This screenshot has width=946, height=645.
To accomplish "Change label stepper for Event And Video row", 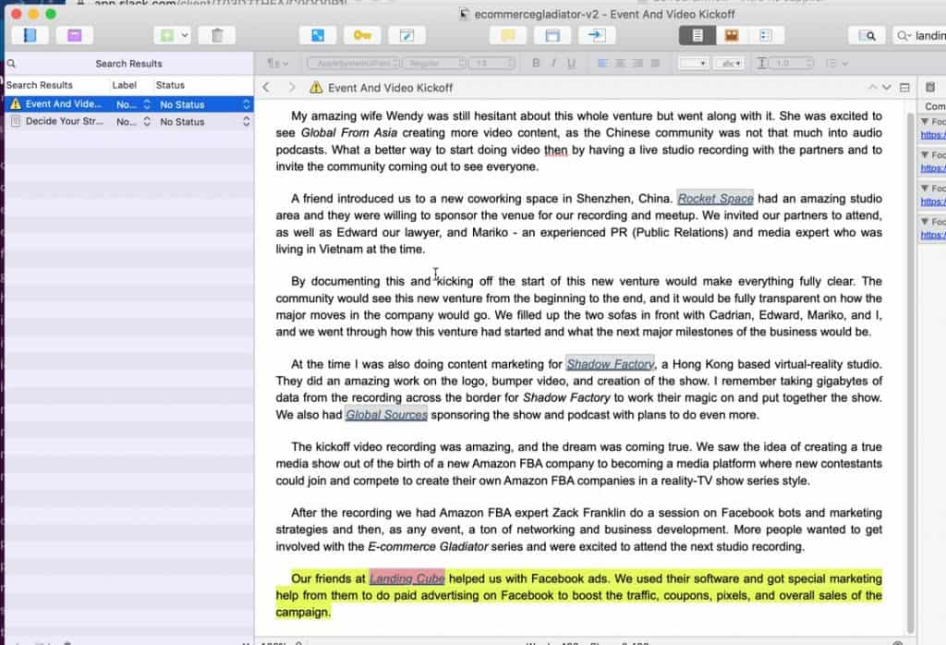I will click(147, 104).
